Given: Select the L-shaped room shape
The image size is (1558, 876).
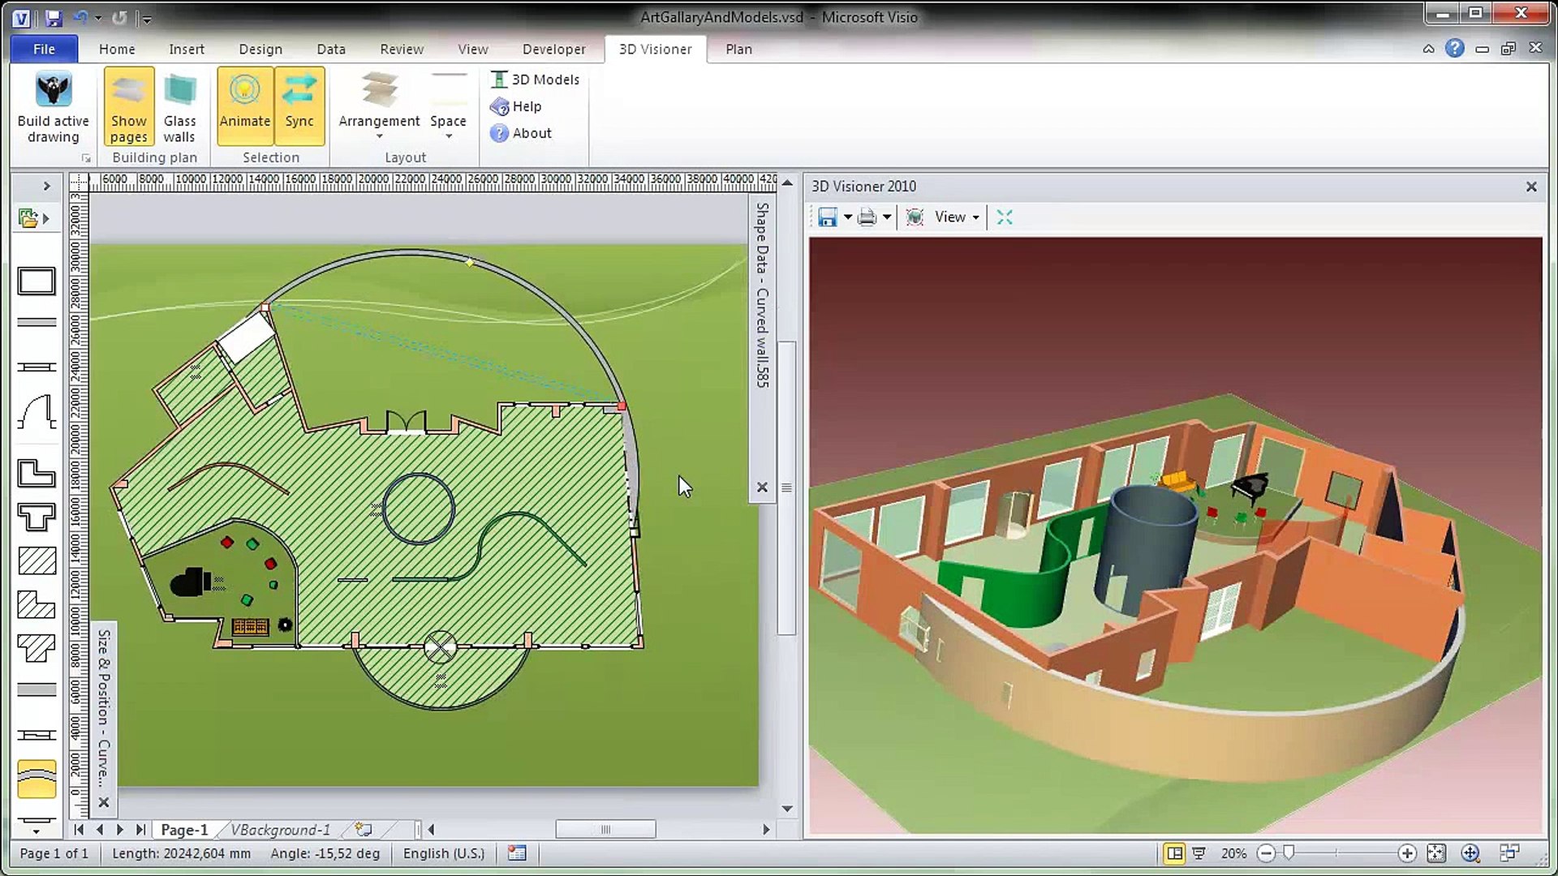Looking at the screenshot, I should tap(37, 472).
